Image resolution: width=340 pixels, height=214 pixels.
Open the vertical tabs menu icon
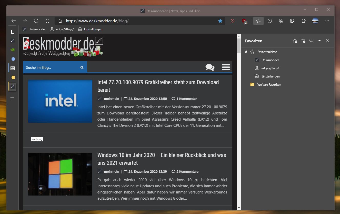[12, 32]
